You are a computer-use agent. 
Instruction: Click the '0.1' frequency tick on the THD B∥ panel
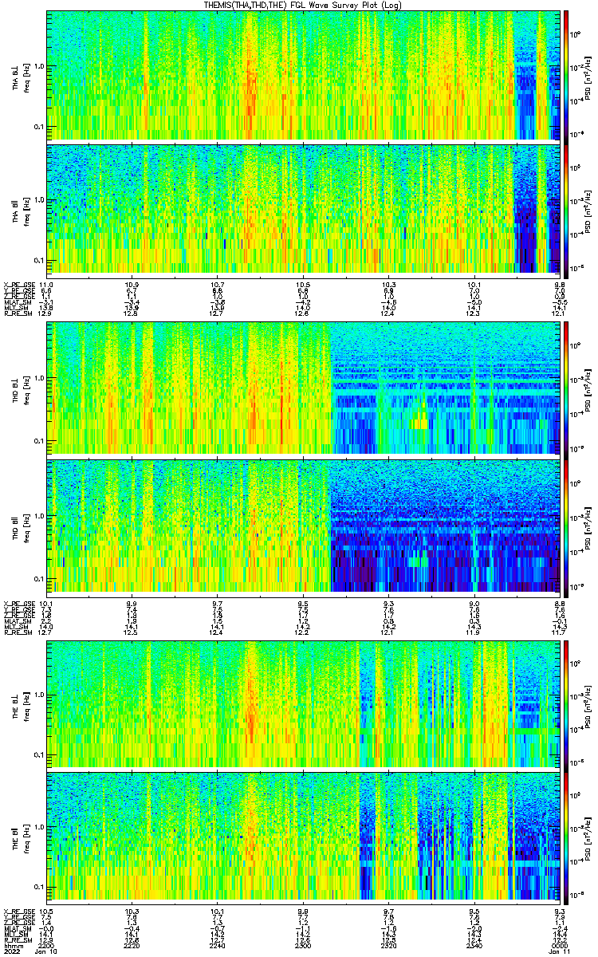39,578
